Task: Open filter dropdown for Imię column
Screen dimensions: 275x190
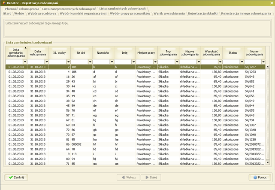Action: click(x=134, y=62)
